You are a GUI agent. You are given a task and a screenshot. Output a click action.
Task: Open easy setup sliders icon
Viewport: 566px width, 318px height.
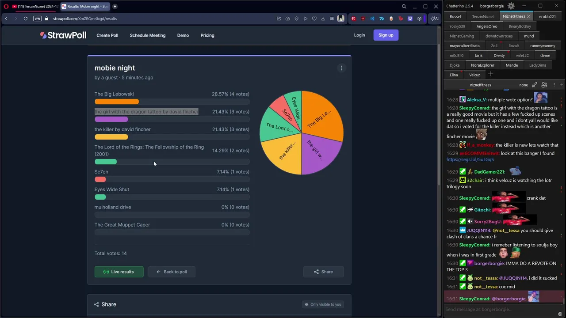click(332, 19)
